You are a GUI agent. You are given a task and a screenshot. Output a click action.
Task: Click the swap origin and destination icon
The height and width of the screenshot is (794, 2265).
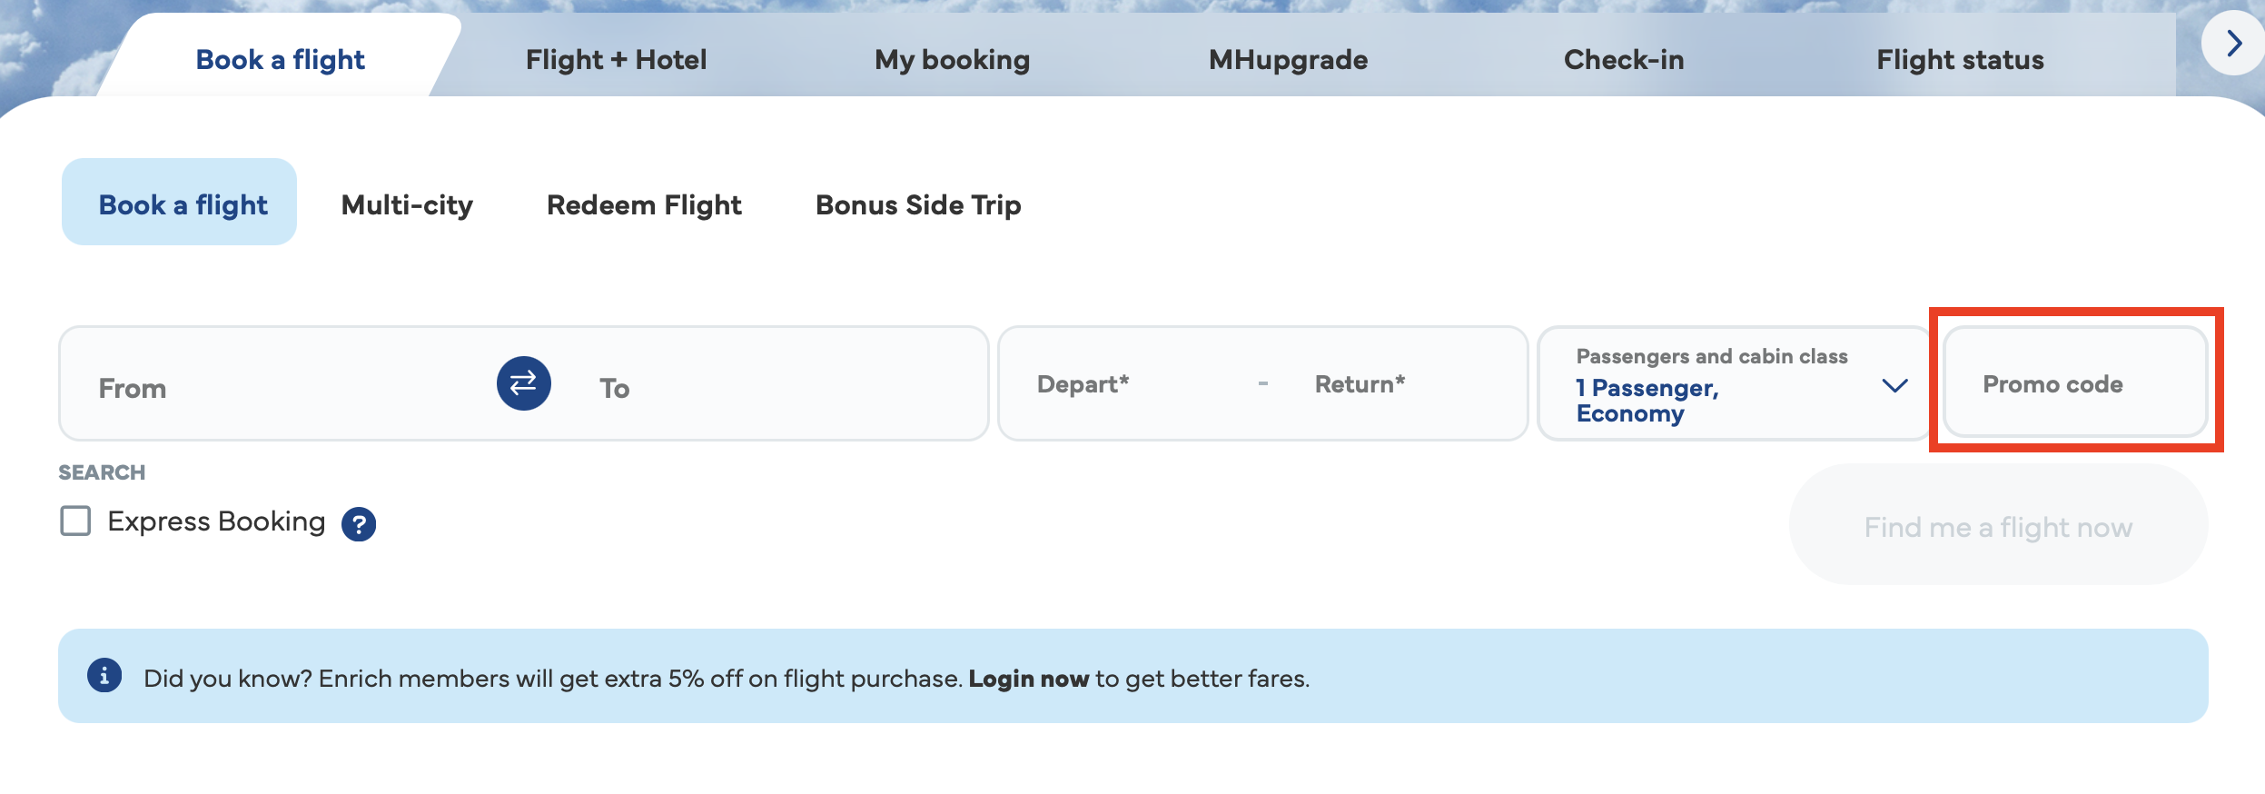(x=523, y=383)
